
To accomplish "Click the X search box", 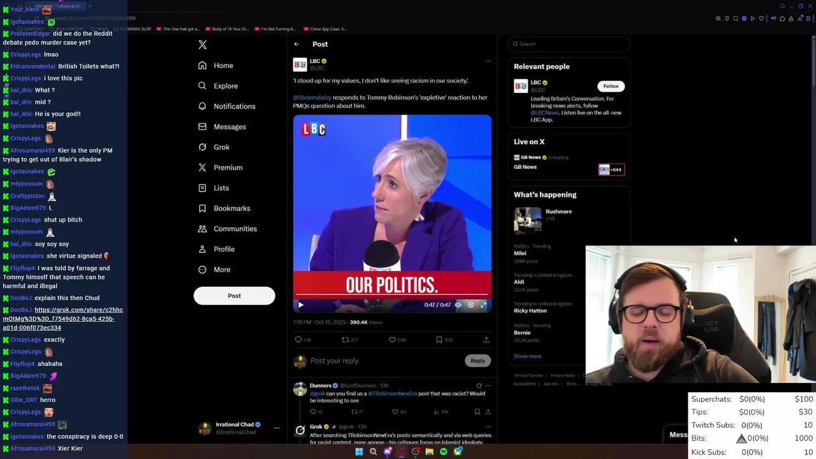I will coord(569,44).
